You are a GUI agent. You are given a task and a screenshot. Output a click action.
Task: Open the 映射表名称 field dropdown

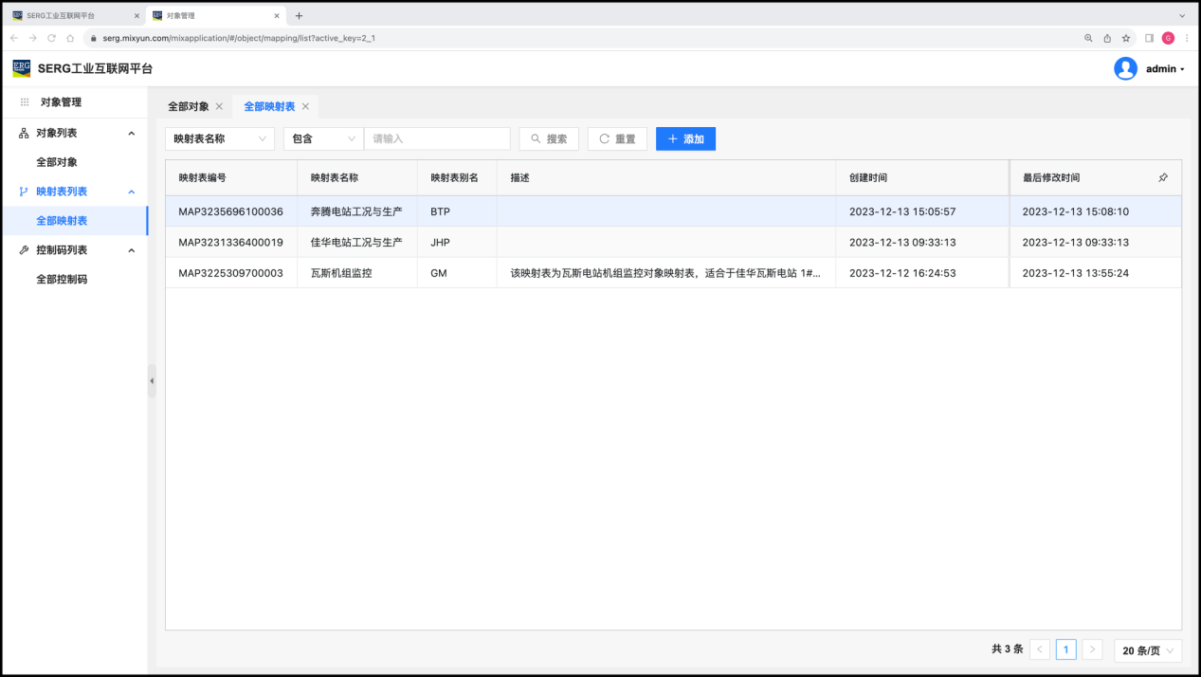[x=220, y=138]
